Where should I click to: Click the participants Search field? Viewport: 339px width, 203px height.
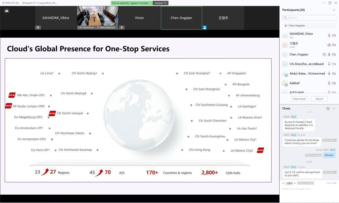coord(309,18)
